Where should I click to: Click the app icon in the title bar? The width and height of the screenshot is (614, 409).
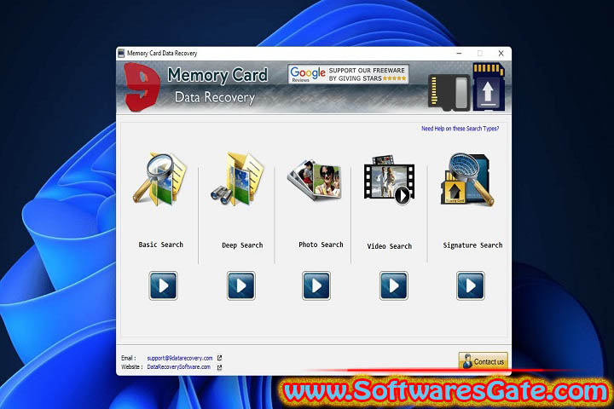tap(121, 53)
